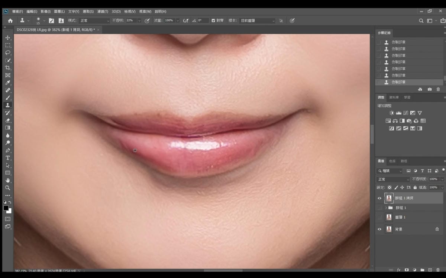This screenshot has height=278, width=446.
Task: Click the add layer mask icon
Action: (x=407, y=270)
